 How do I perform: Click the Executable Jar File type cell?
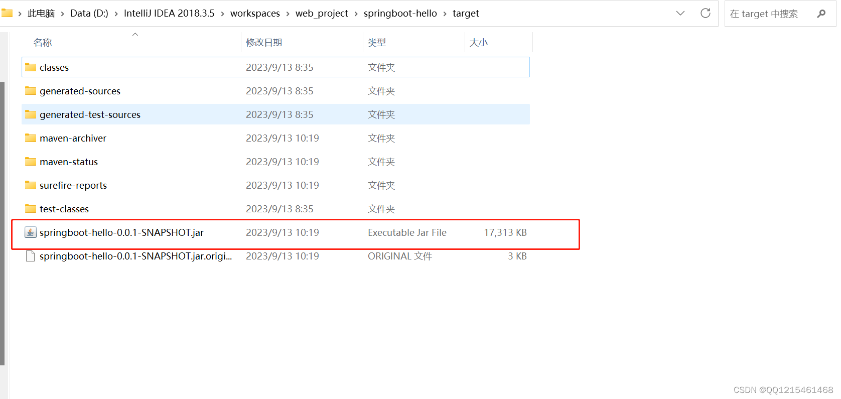pos(407,232)
